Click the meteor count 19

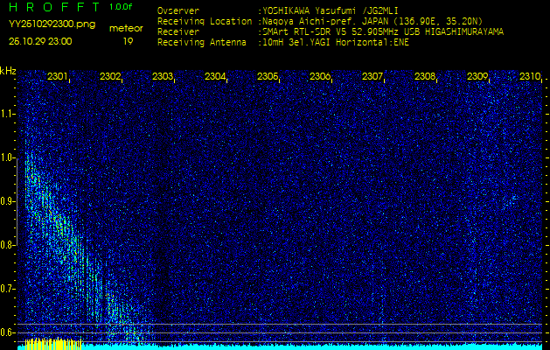[x=128, y=41]
